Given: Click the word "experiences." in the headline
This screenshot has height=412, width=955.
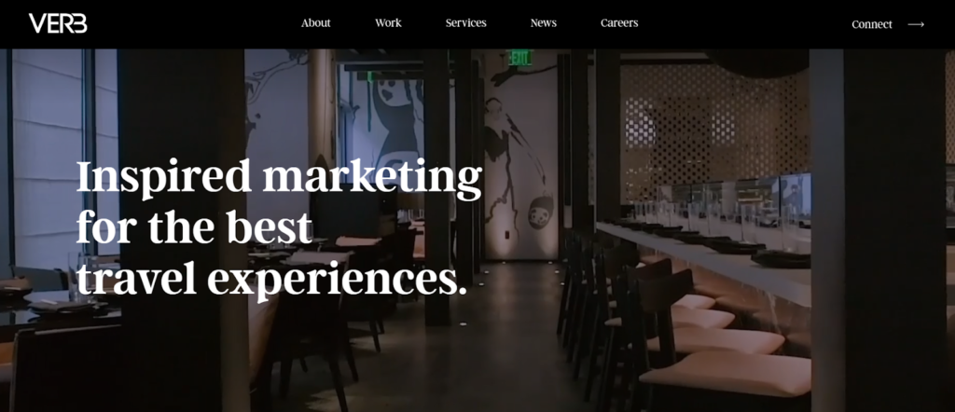Looking at the screenshot, I should [337, 282].
